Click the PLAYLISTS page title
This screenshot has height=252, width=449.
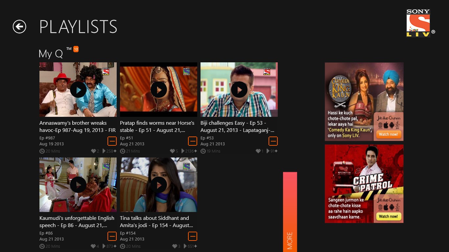(x=78, y=27)
